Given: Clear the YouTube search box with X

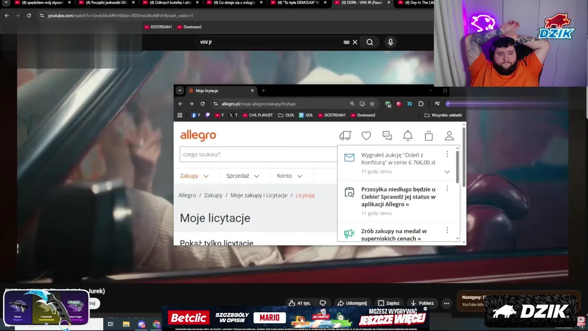Looking at the screenshot, I should pos(355,42).
